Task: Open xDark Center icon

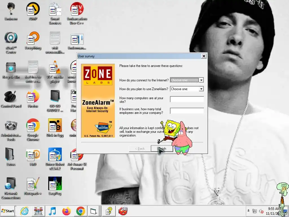Action: tap(11, 42)
